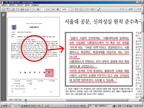Click the page size 399.7 x 544.7 mm text

pos(15,100)
